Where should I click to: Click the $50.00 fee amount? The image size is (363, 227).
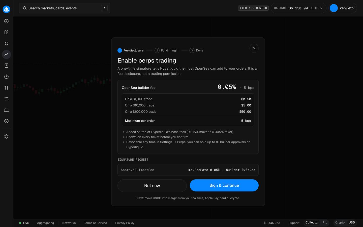245,112
